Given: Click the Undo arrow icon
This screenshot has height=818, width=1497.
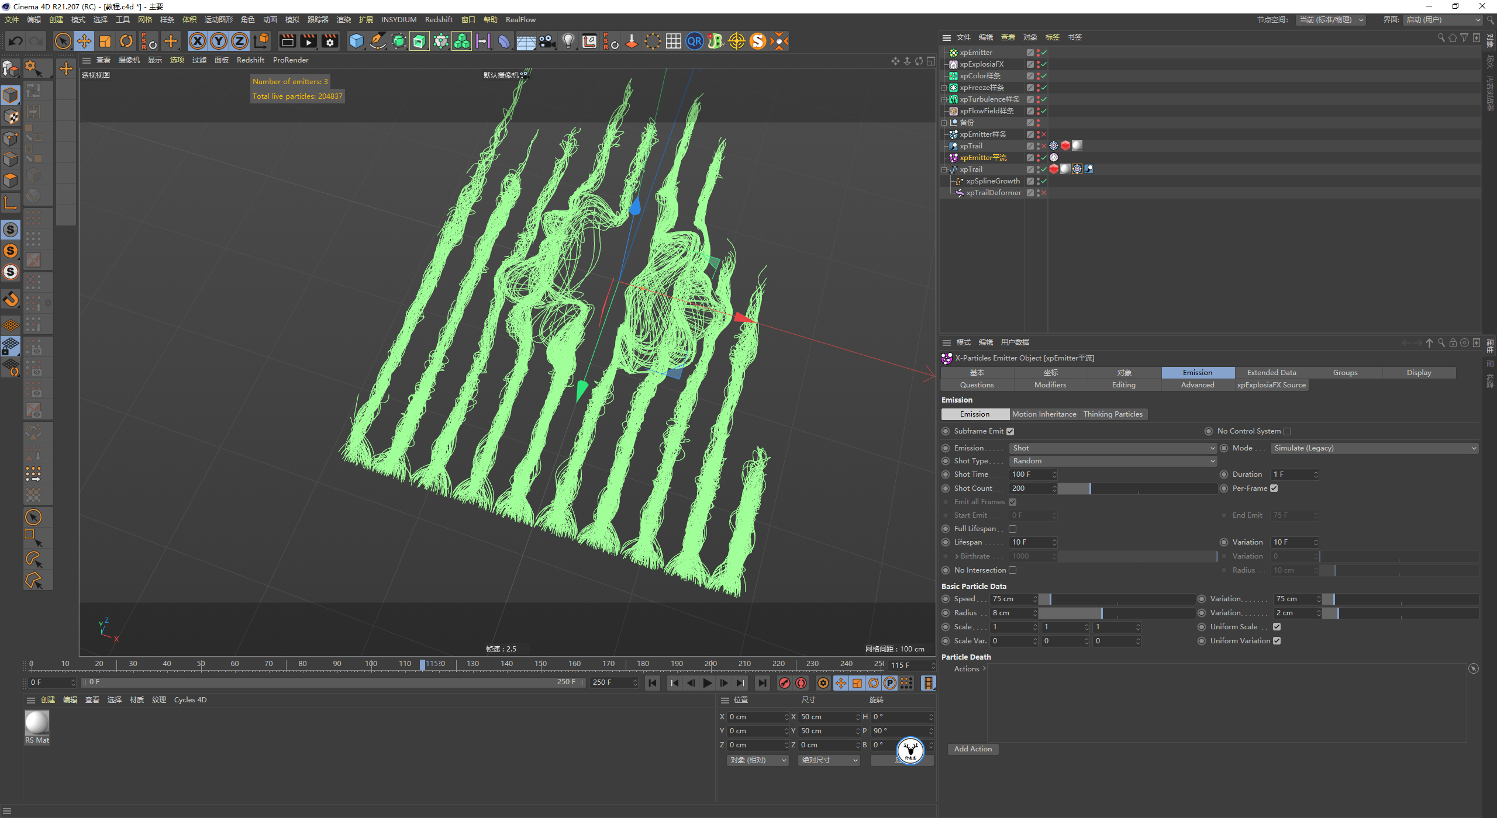Looking at the screenshot, I should (16, 41).
